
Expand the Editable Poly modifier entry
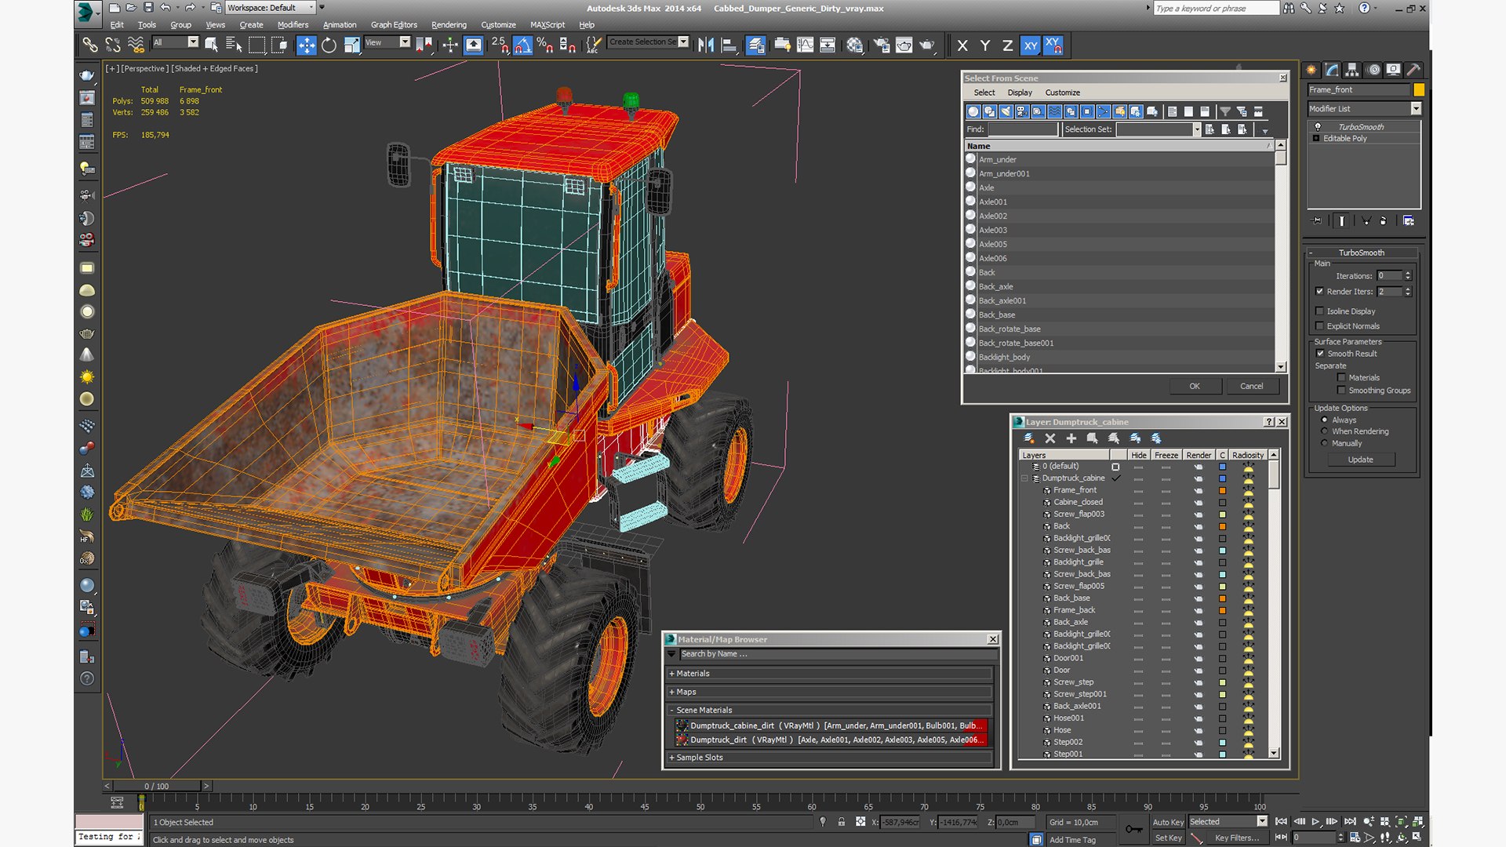point(1316,139)
